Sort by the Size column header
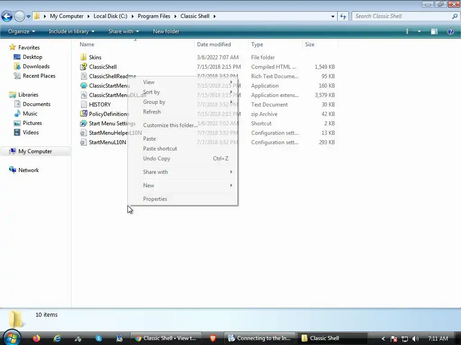The height and width of the screenshot is (345, 461). coord(310,44)
